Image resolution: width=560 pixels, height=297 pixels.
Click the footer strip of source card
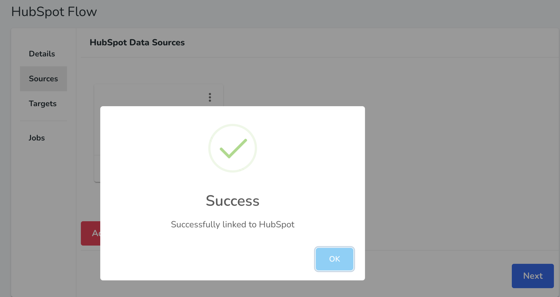pos(97,168)
